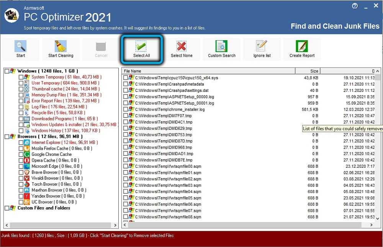The width and height of the screenshot is (383, 247).
Task: Click the Select None red X icon
Action: tap(182, 46)
